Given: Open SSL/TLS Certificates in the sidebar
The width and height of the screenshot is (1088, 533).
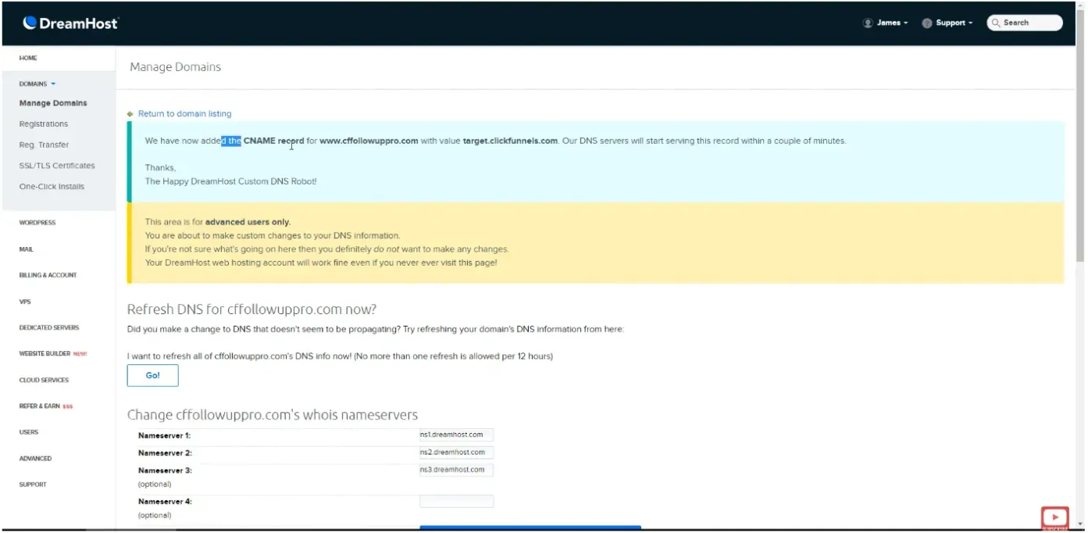Looking at the screenshot, I should (57, 166).
